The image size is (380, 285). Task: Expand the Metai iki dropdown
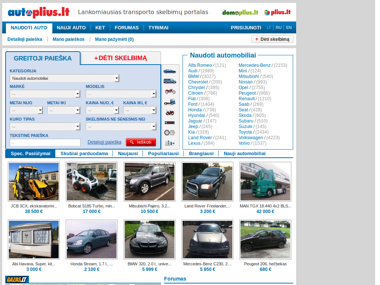pos(64,110)
